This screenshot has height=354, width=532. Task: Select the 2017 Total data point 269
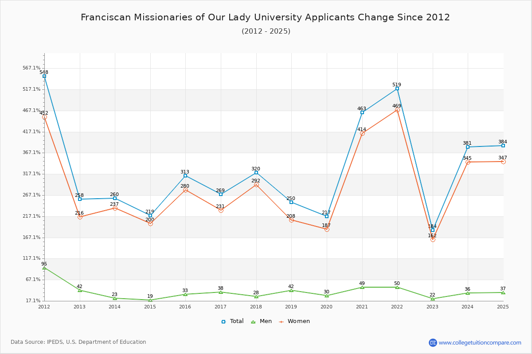(x=221, y=194)
